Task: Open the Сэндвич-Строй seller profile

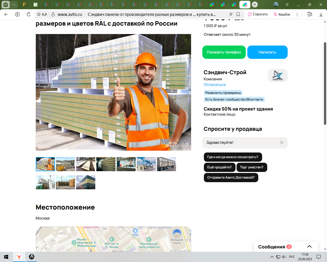Action: (225, 72)
